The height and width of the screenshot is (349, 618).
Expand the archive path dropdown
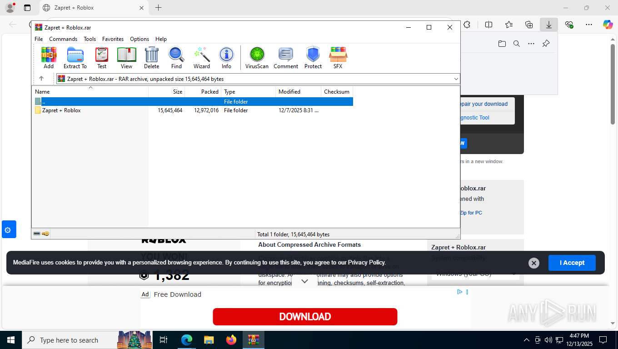point(456,79)
